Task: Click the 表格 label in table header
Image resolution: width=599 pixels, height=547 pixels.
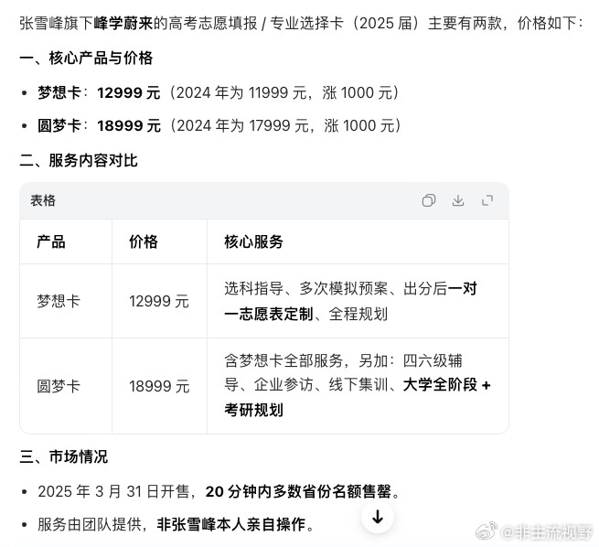Action: (43, 200)
